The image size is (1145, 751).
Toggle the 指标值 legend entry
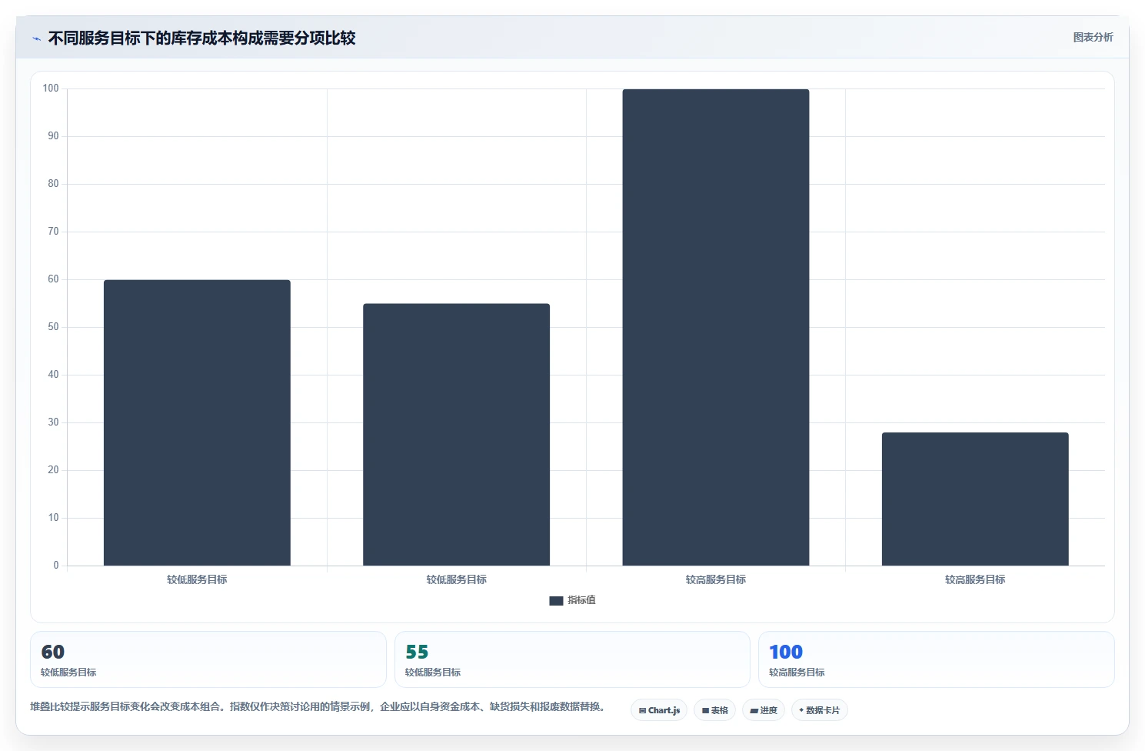tap(572, 600)
